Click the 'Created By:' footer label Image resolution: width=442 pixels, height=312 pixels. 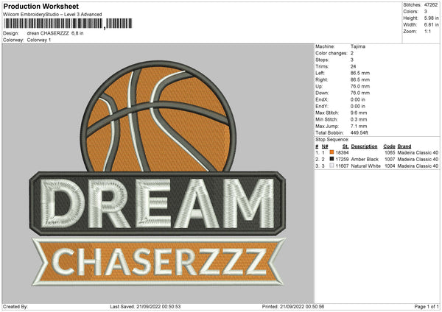tap(15, 307)
